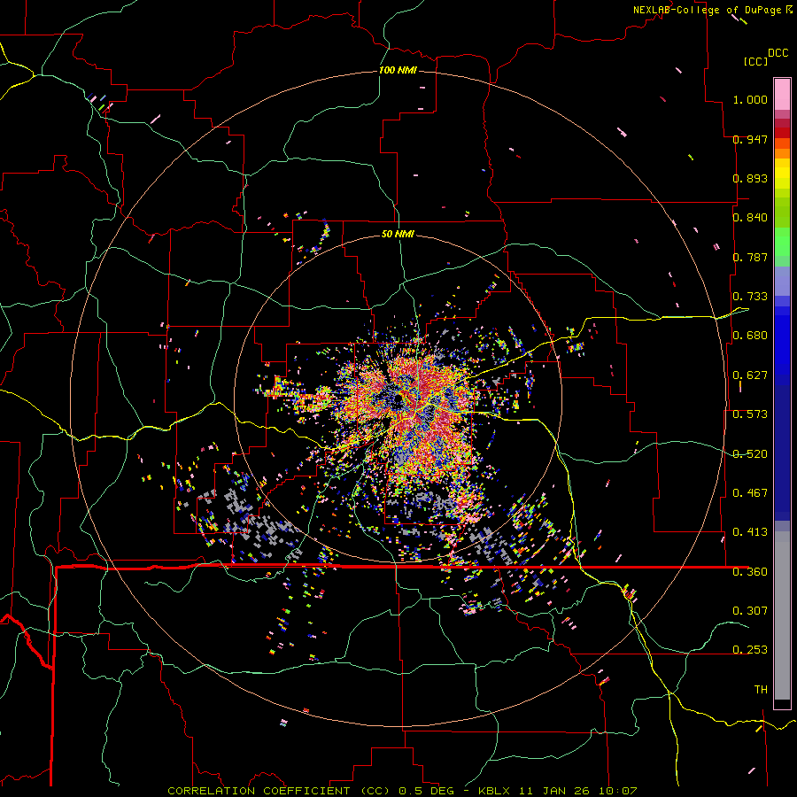This screenshot has width=797, height=797.
Task: Click the 50 NMI range ring label
Action: click(398, 234)
